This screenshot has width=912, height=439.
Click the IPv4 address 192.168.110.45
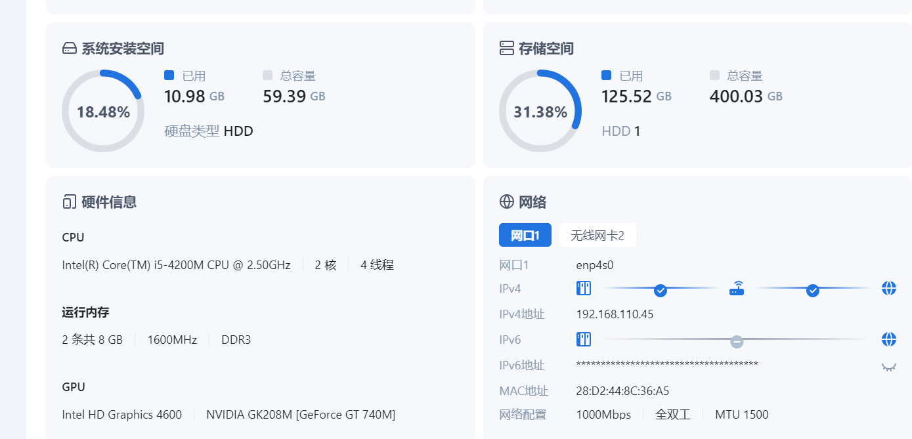615,314
